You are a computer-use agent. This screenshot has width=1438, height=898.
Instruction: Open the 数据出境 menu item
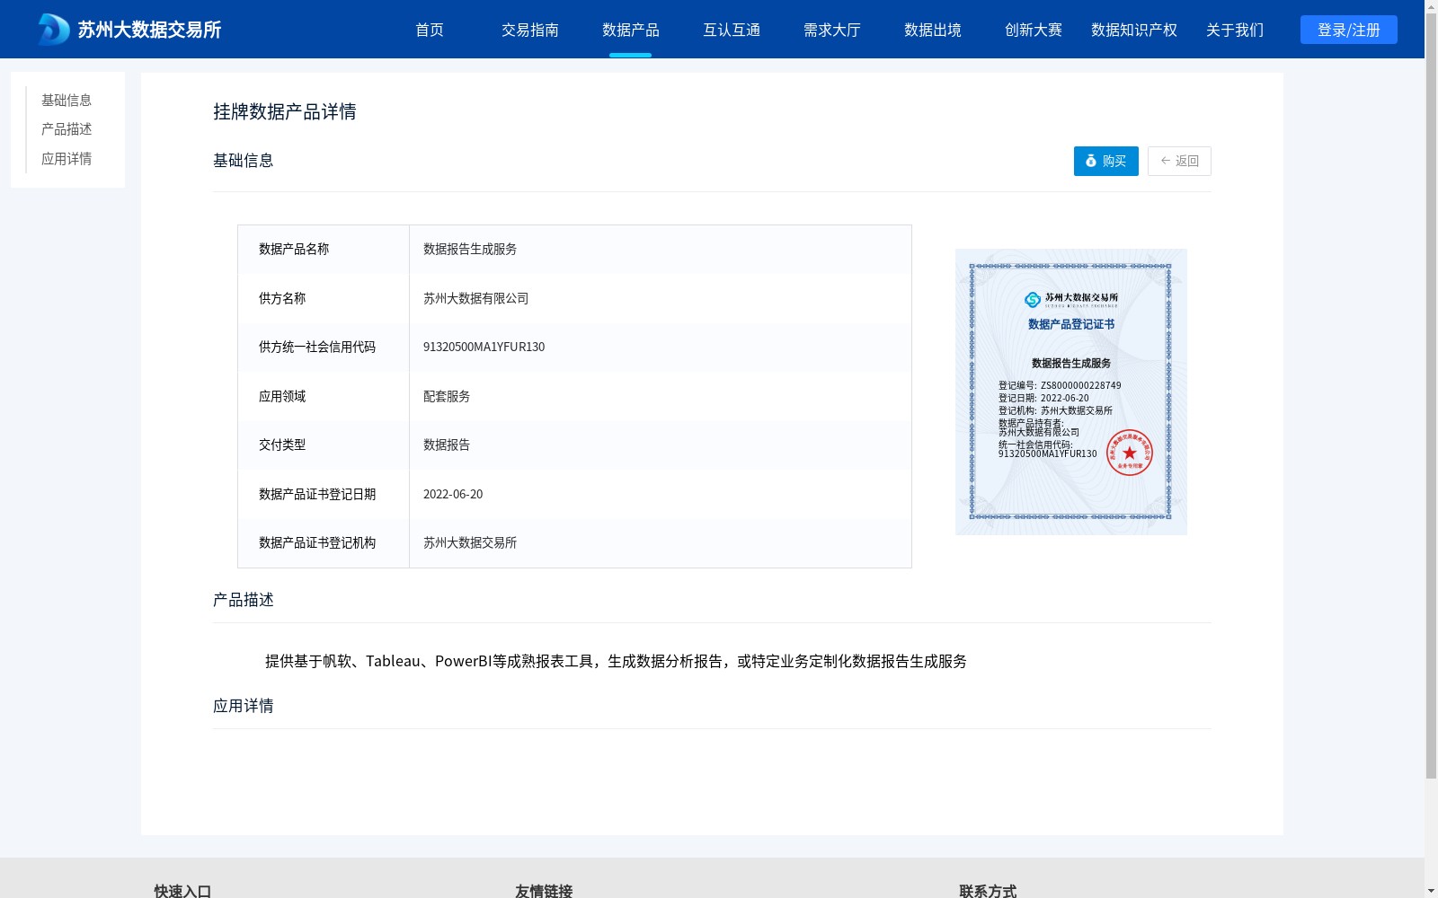(933, 30)
